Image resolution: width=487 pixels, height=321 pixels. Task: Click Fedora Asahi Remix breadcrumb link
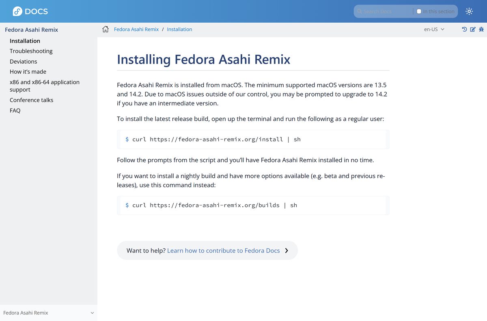pos(136,29)
